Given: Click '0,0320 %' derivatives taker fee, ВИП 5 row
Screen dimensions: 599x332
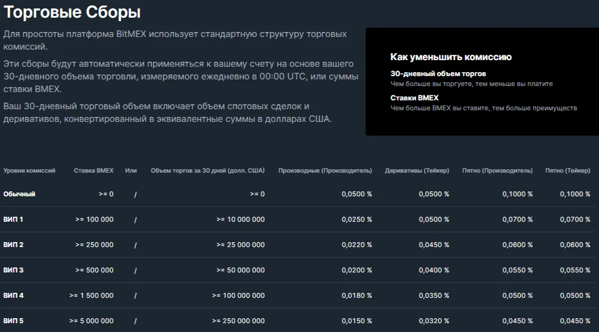Looking at the screenshot, I should point(434,320).
